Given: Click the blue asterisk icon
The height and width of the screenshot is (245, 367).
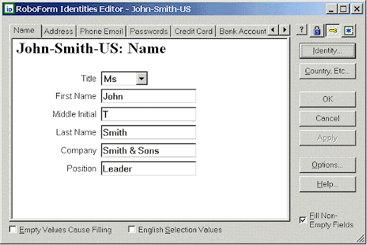Looking at the screenshot, I should (349, 31).
